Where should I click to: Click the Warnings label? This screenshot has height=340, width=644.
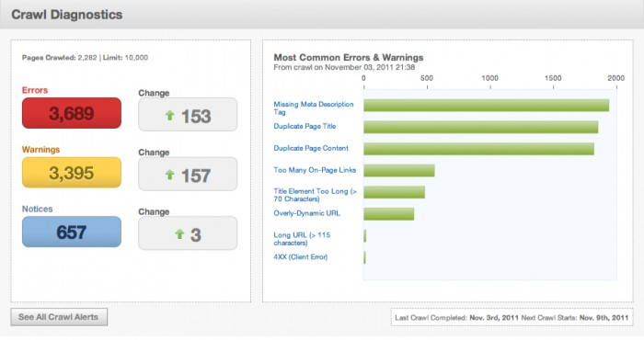41,150
